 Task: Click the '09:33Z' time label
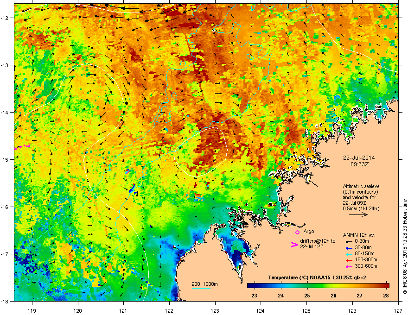pyautogui.click(x=359, y=164)
